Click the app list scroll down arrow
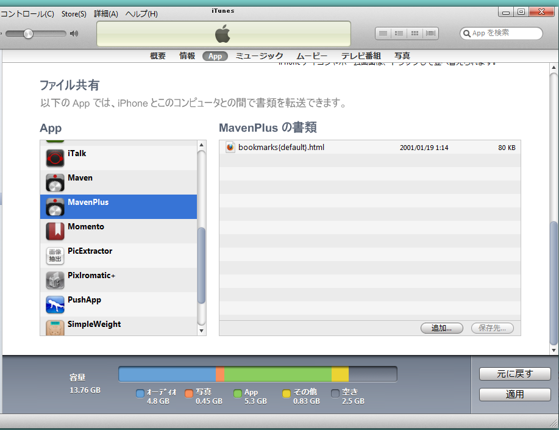The width and height of the screenshot is (559, 430). [201, 331]
